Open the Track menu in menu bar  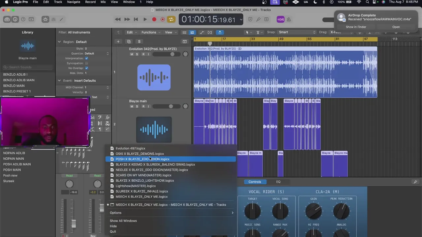pos(58,2)
